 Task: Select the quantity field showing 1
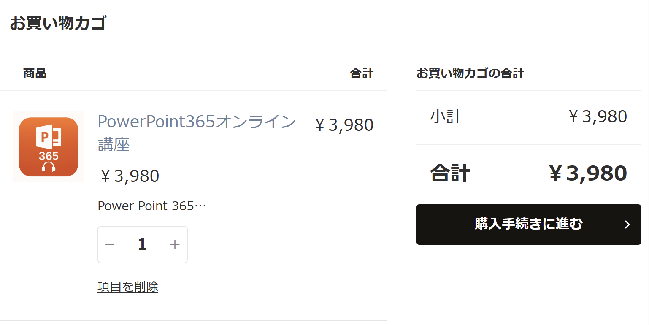142,244
